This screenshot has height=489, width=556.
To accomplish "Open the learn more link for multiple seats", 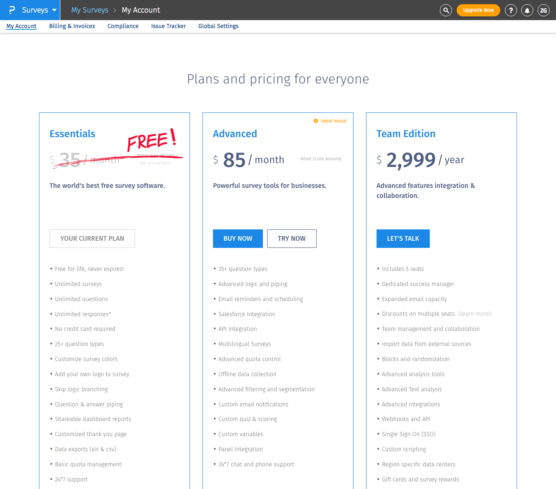I will 475,314.
